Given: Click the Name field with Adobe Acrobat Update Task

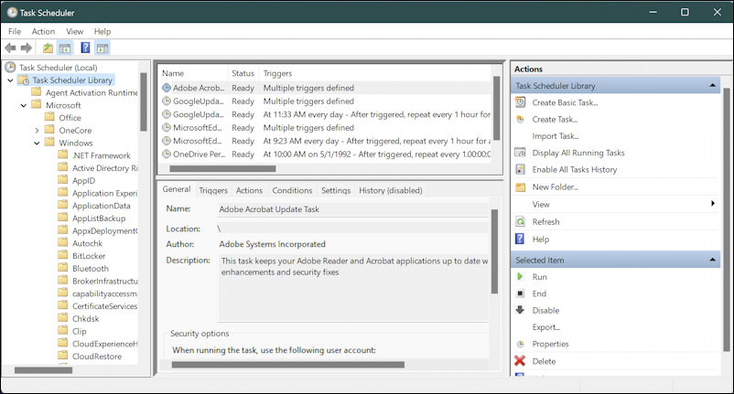Looking at the screenshot, I should pos(353,209).
